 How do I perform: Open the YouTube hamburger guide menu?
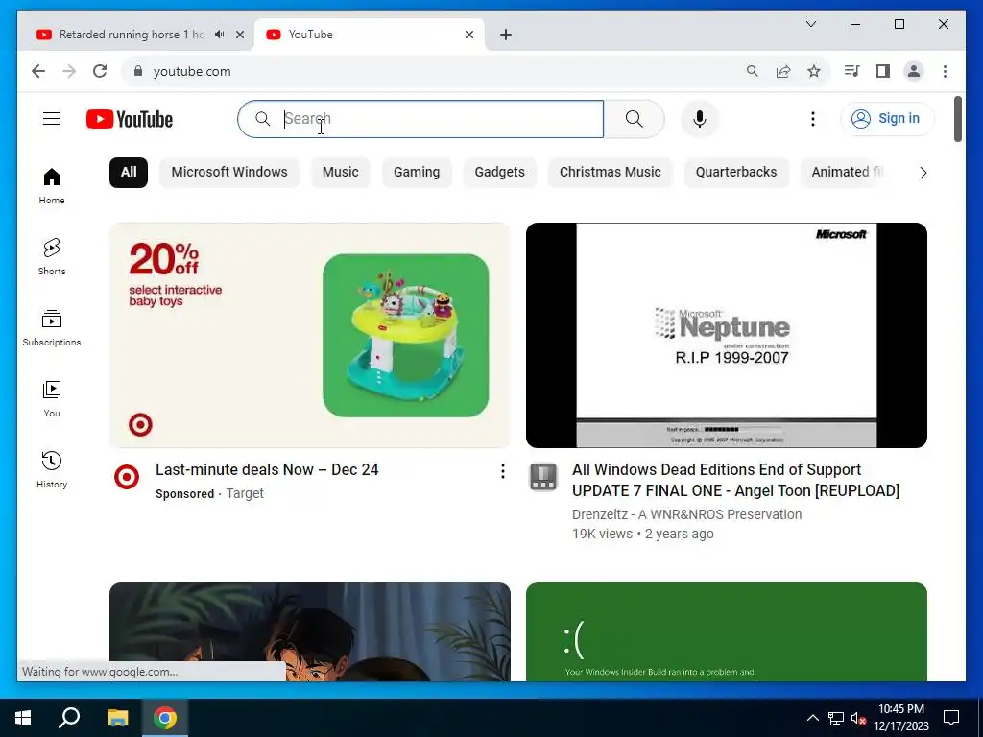[x=52, y=118]
